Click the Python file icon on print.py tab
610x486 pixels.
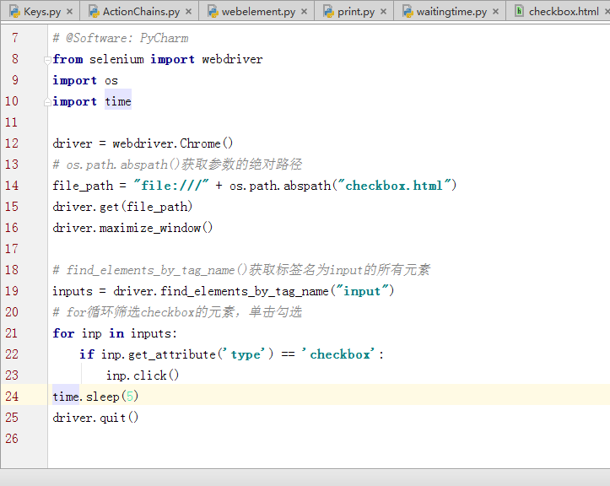(328, 11)
